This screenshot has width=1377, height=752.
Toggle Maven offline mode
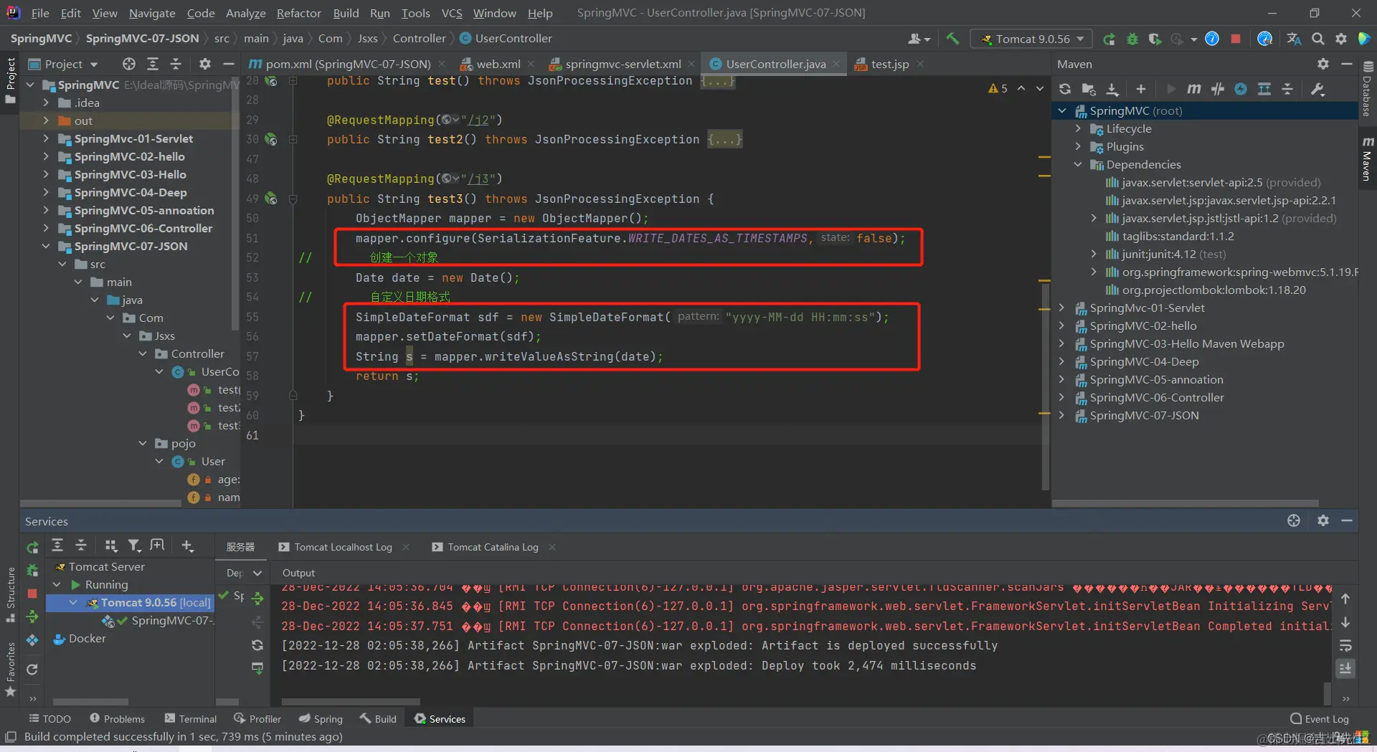click(x=1218, y=89)
